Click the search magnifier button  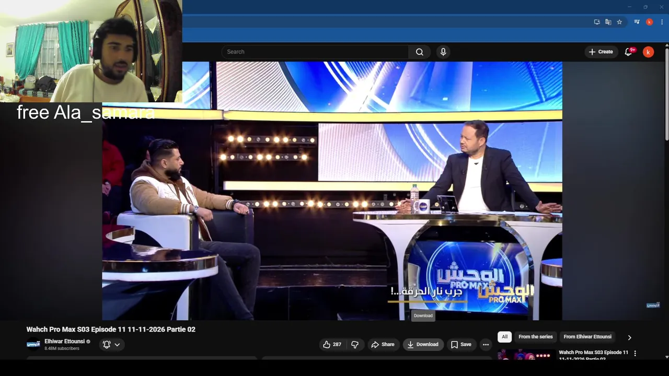419,52
